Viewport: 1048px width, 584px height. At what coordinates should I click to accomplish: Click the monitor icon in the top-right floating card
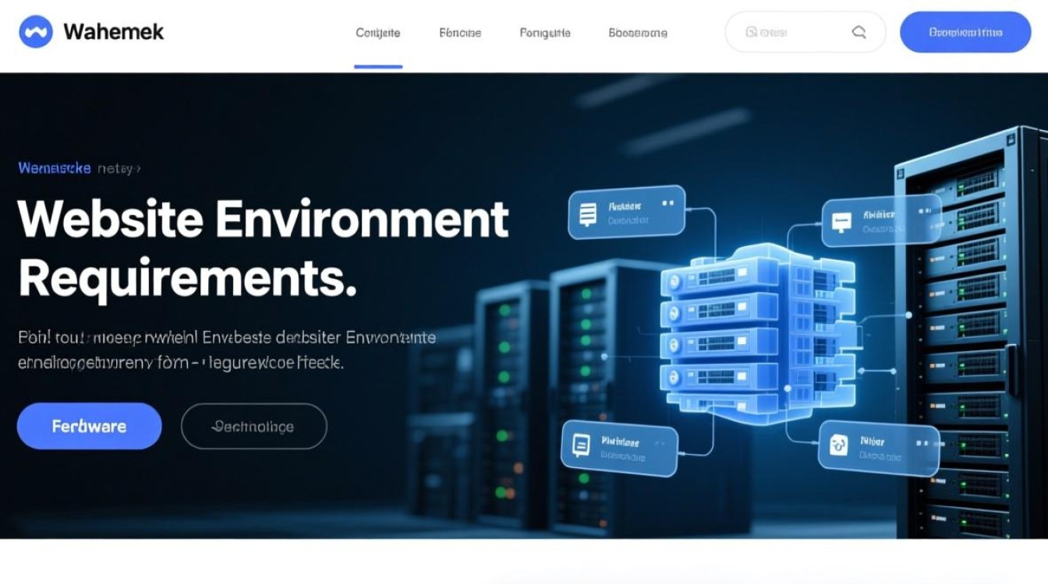coord(841,222)
